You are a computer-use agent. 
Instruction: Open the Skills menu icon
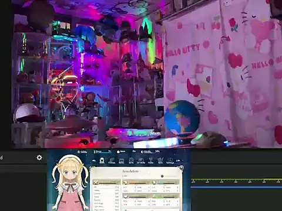131,161
